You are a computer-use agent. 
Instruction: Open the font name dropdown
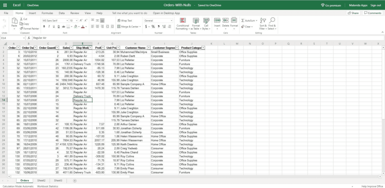click(x=54, y=21)
